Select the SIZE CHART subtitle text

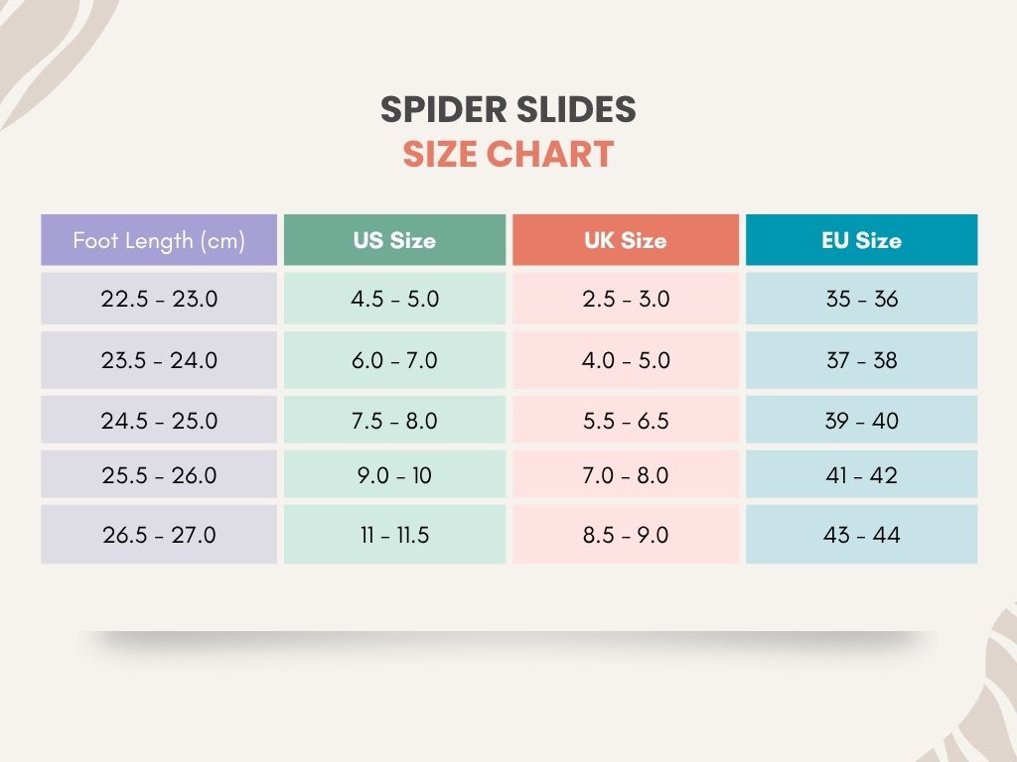[508, 155]
